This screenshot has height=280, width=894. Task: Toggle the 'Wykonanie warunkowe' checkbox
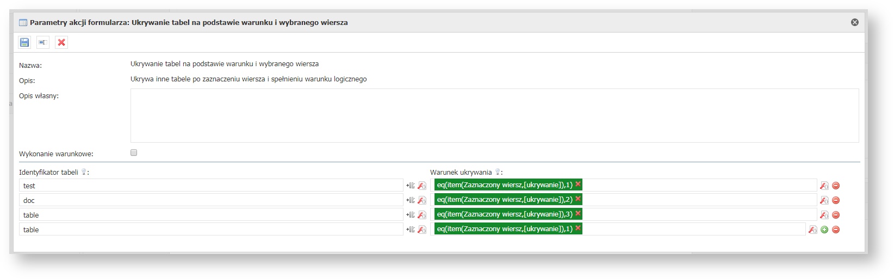pos(134,153)
